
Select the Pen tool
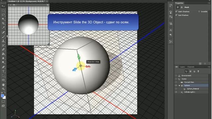point(3,67)
